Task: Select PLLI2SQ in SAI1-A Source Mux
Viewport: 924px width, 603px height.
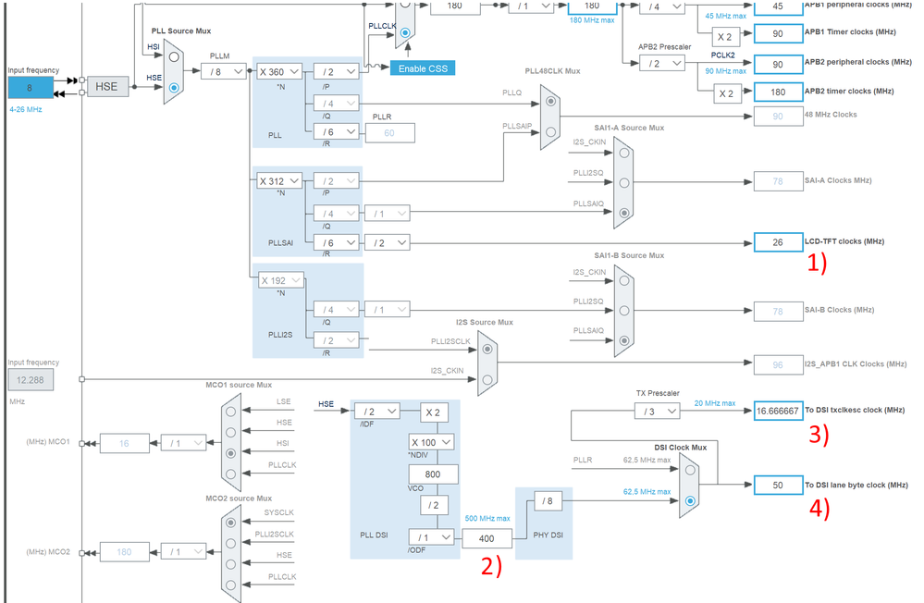Action: [x=624, y=183]
